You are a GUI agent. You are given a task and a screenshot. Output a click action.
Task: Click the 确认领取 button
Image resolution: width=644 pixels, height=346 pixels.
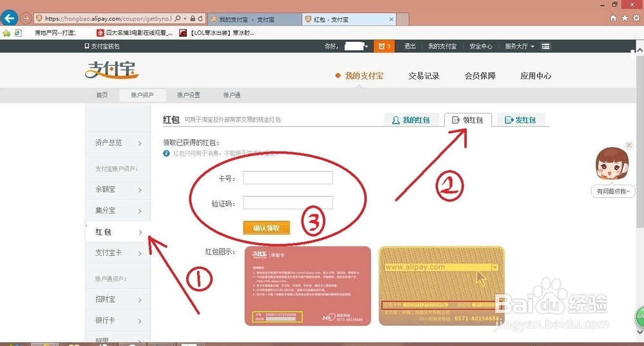tap(267, 228)
